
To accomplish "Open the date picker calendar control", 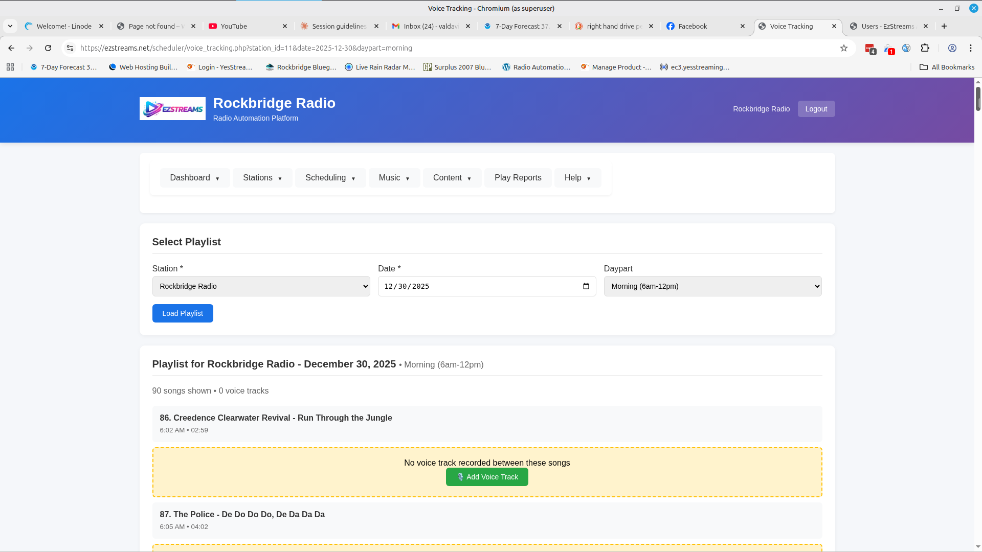I will click(x=586, y=286).
